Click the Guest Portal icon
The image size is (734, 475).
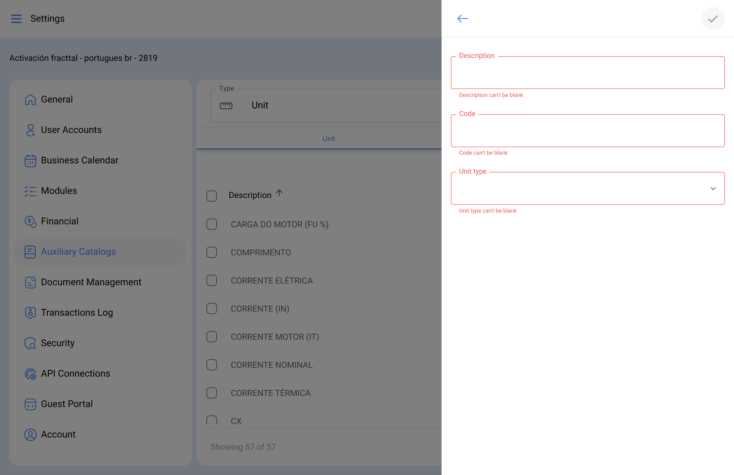pos(30,404)
